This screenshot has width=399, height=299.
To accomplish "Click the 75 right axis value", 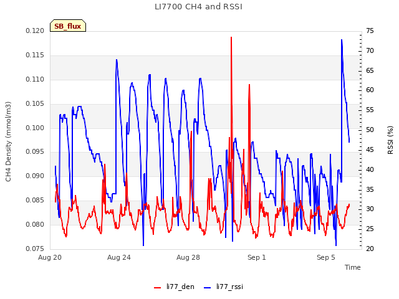I will 370,31.
